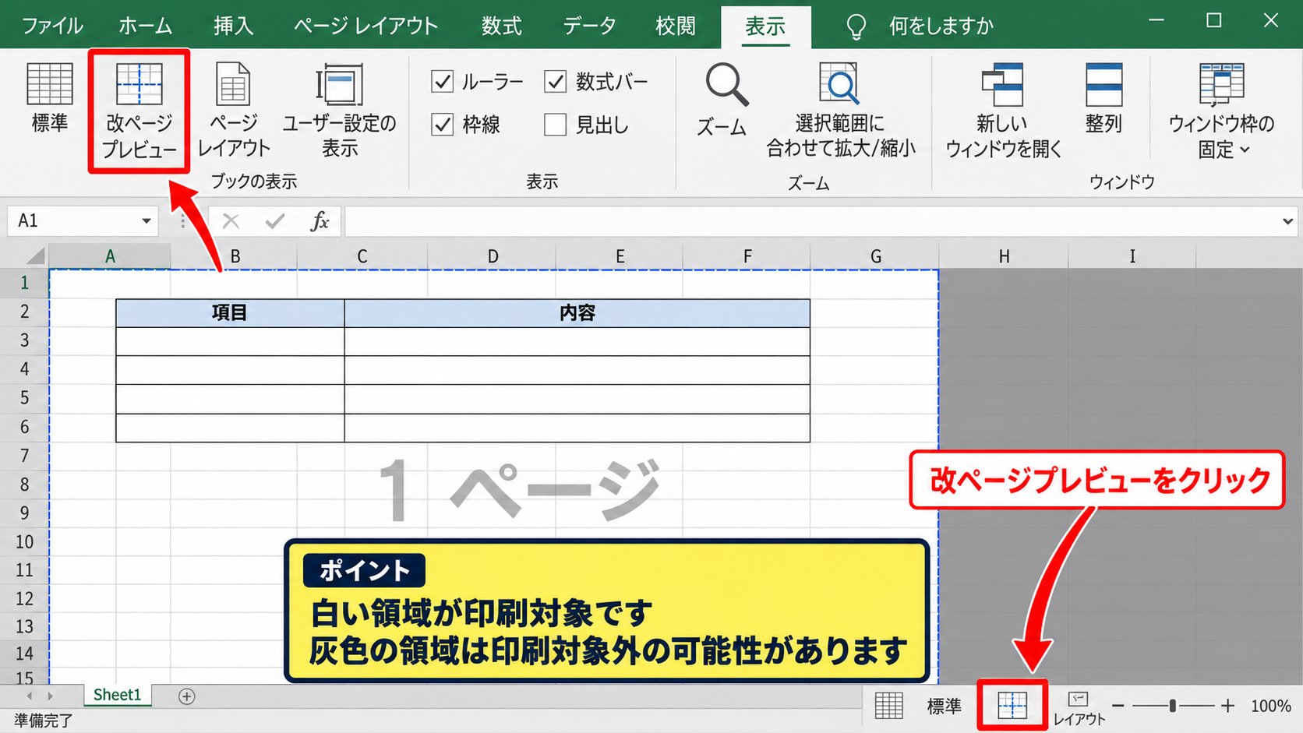This screenshot has height=733, width=1303.
Task: Click the 標準 label in status bar
Action: (944, 707)
